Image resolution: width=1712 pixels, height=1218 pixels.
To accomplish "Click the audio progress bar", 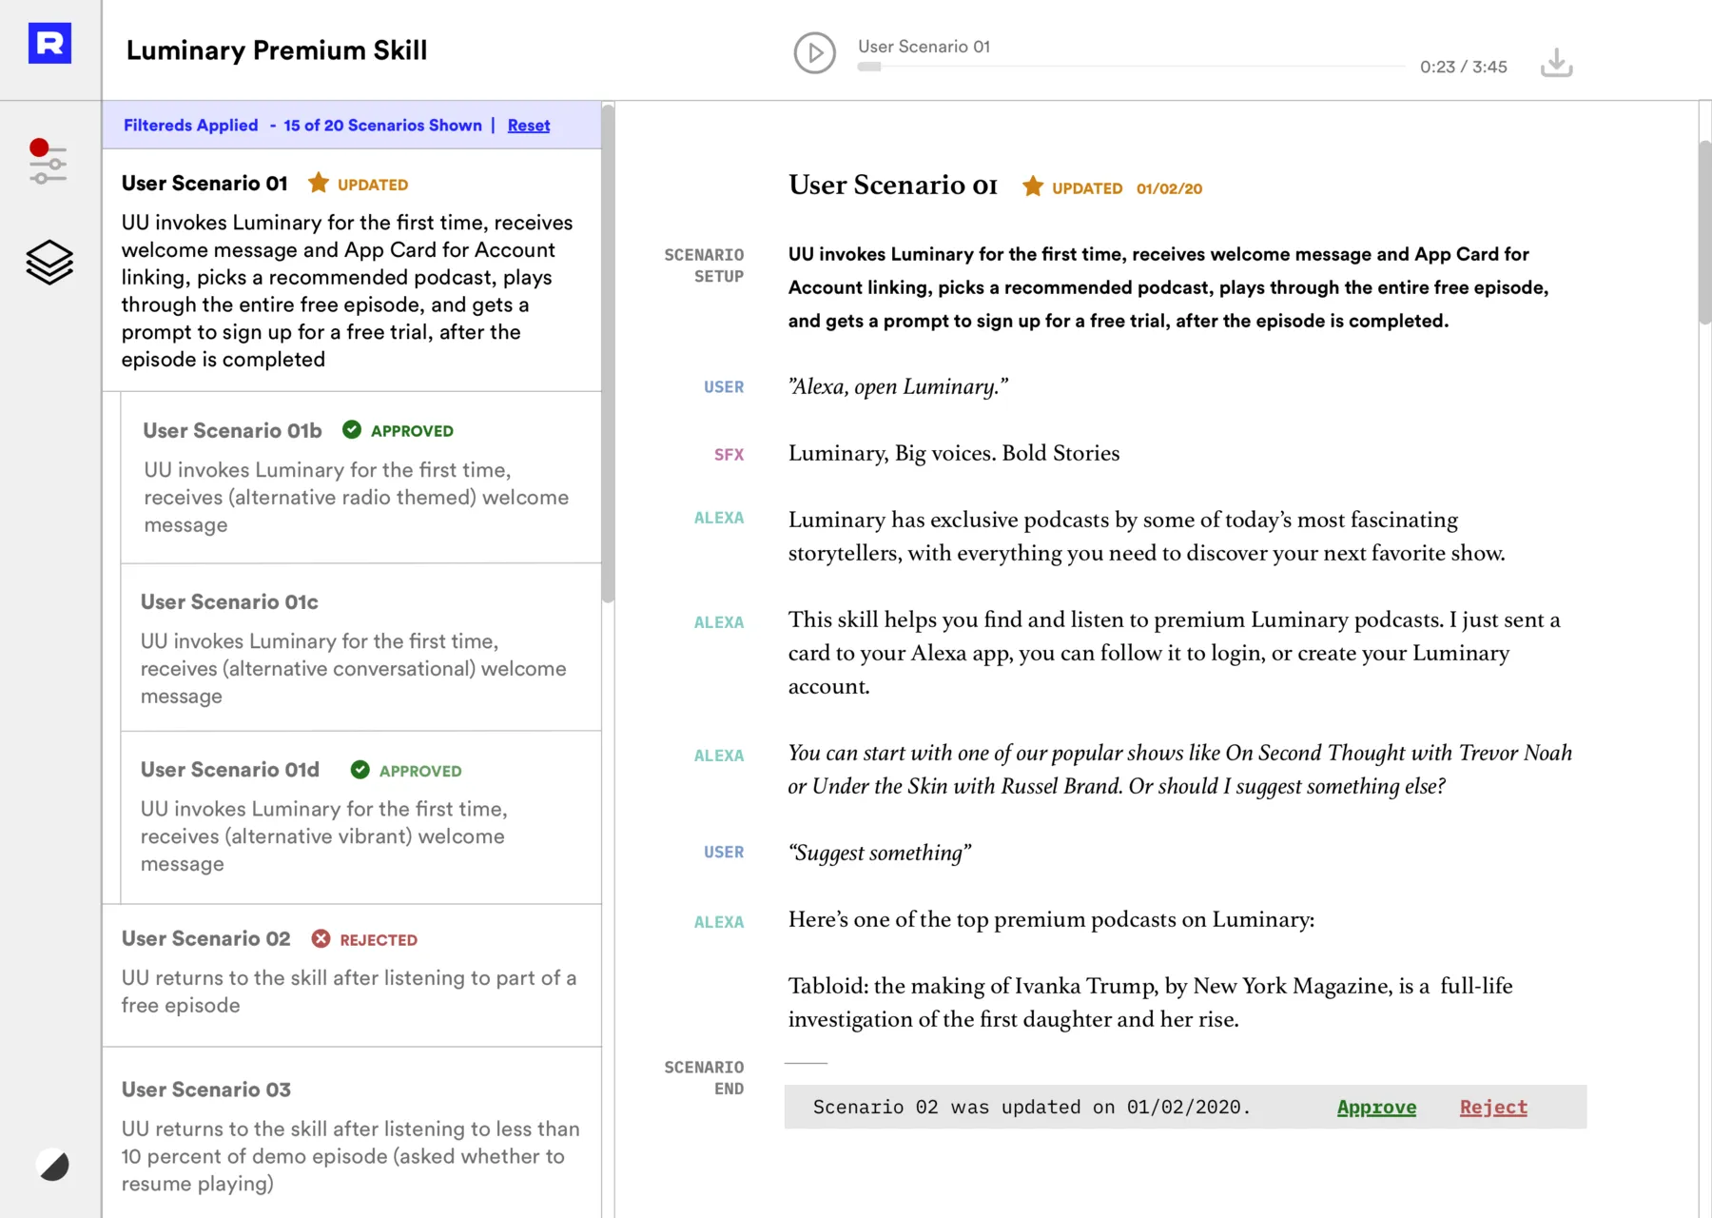I will [x=1131, y=67].
